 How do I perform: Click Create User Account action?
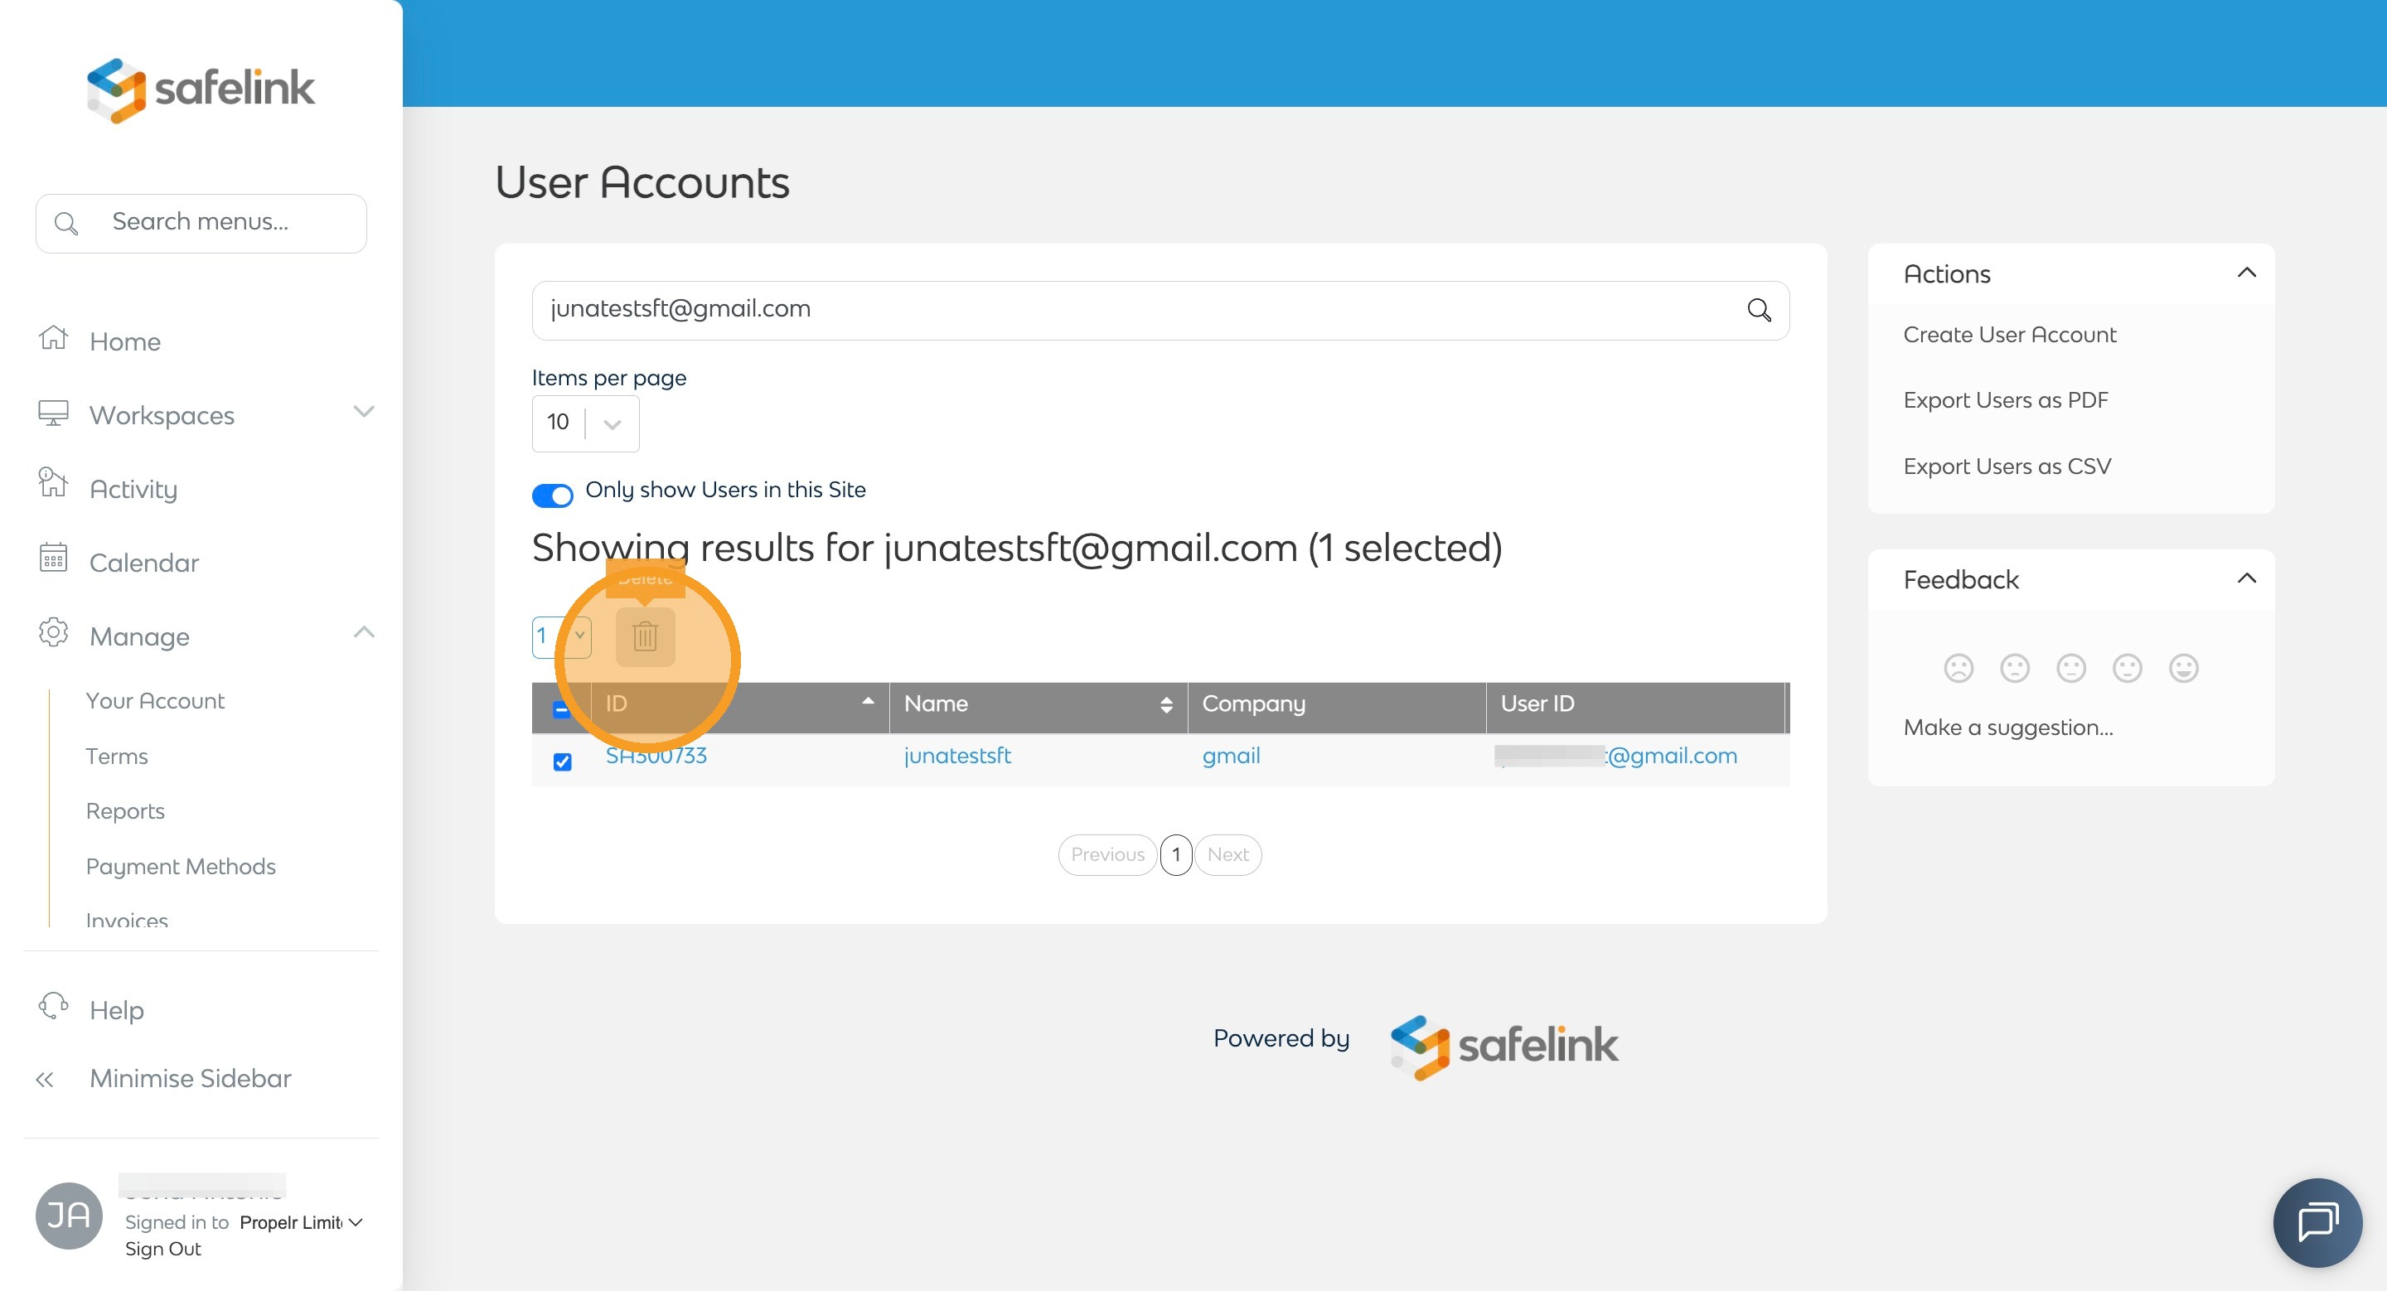(2009, 334)
